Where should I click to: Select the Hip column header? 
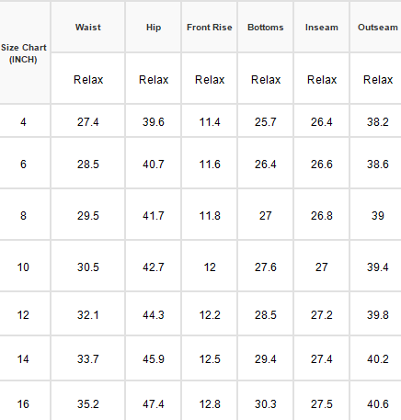click(x=154, y=28)
